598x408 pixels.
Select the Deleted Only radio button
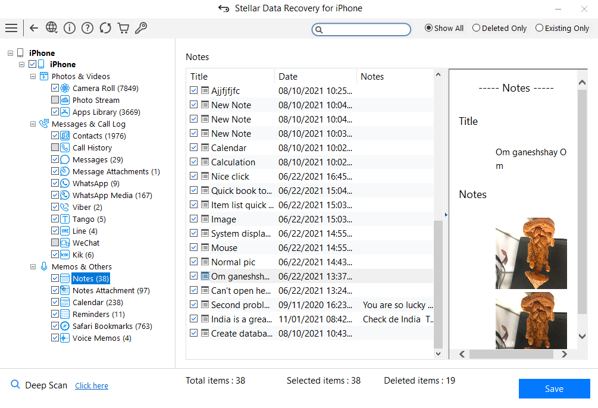477,28
